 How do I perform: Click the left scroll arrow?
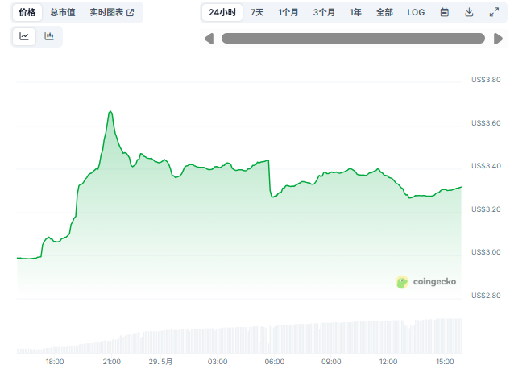(x=209, y=39)
